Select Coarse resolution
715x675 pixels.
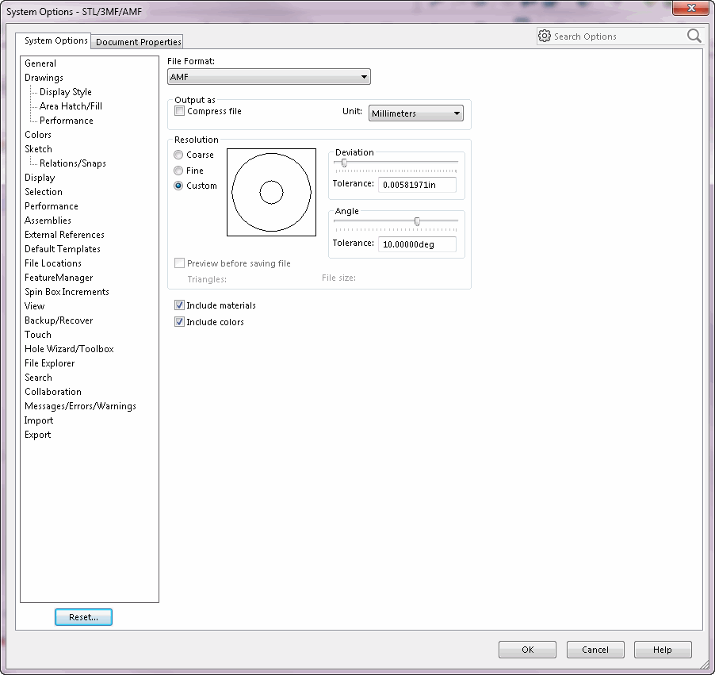click(x=178, y=155)
